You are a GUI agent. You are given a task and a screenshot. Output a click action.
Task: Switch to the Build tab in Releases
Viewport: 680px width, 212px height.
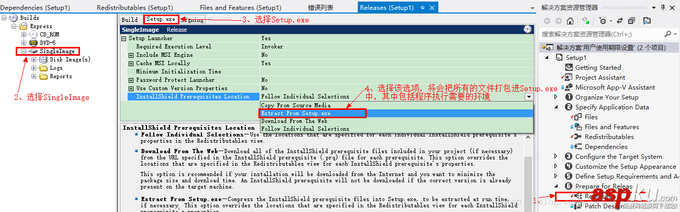(x=130, y=20)
